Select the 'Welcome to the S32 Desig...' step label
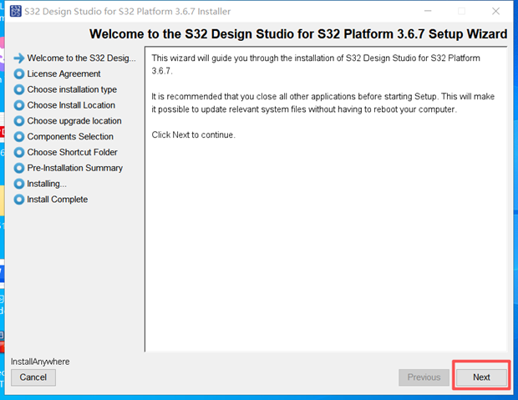The width and height of the screenshot is (518, 400). point(81,58)
